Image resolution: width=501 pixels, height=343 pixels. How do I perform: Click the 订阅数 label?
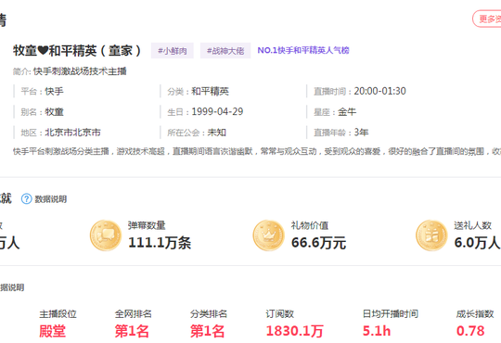280,313
